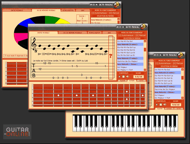Toggle the speaker icon in the piano window

coord(165,104)
